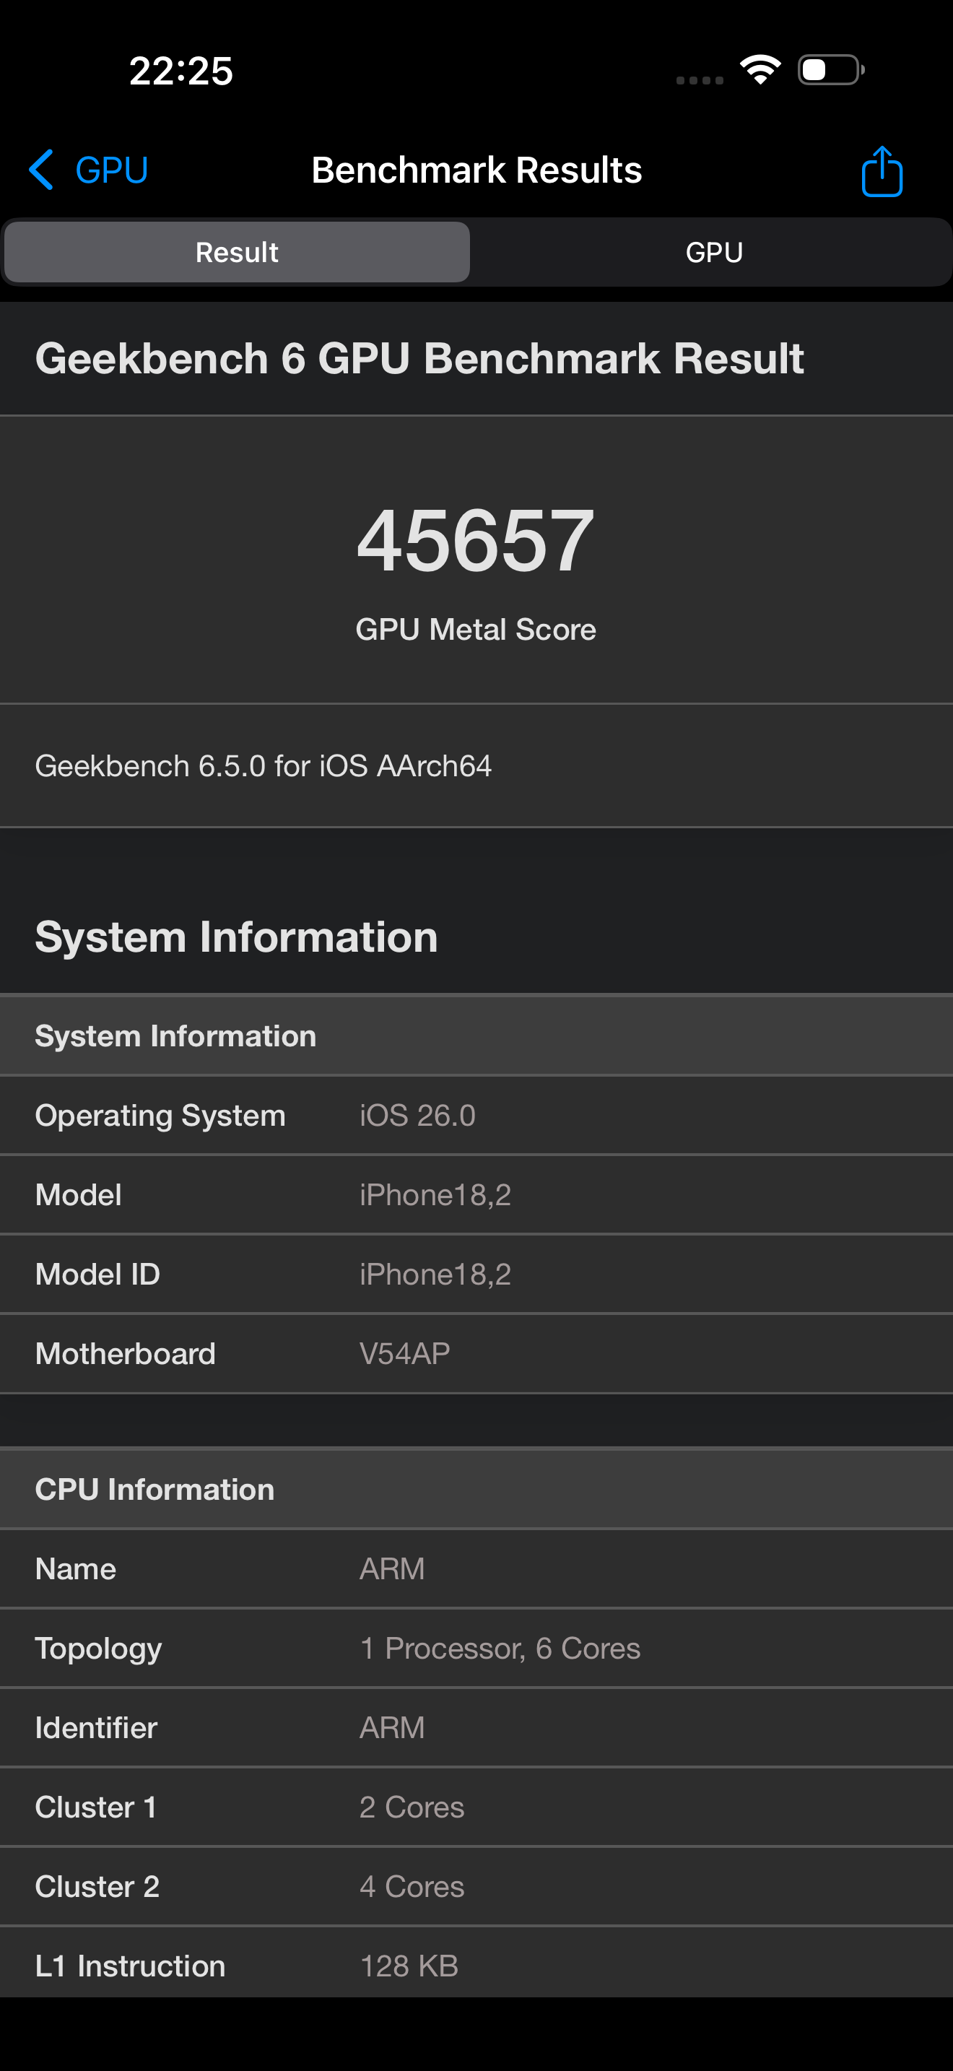Open the share sheet icon
953x2071 pixels.
coord(882,171)
